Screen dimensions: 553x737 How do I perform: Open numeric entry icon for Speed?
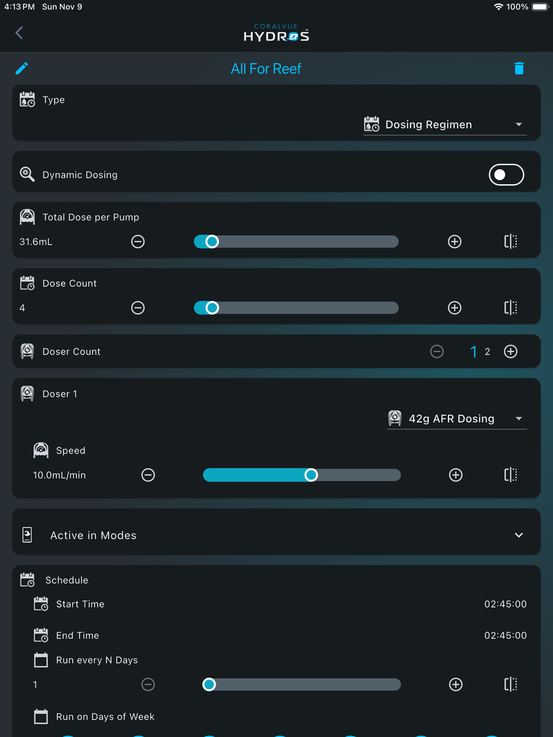coord(511,475)
